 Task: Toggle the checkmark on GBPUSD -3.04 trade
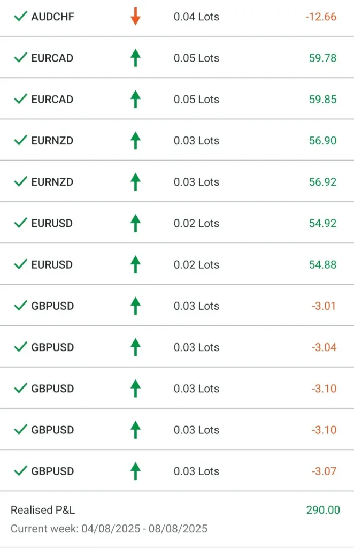[21, 347]
